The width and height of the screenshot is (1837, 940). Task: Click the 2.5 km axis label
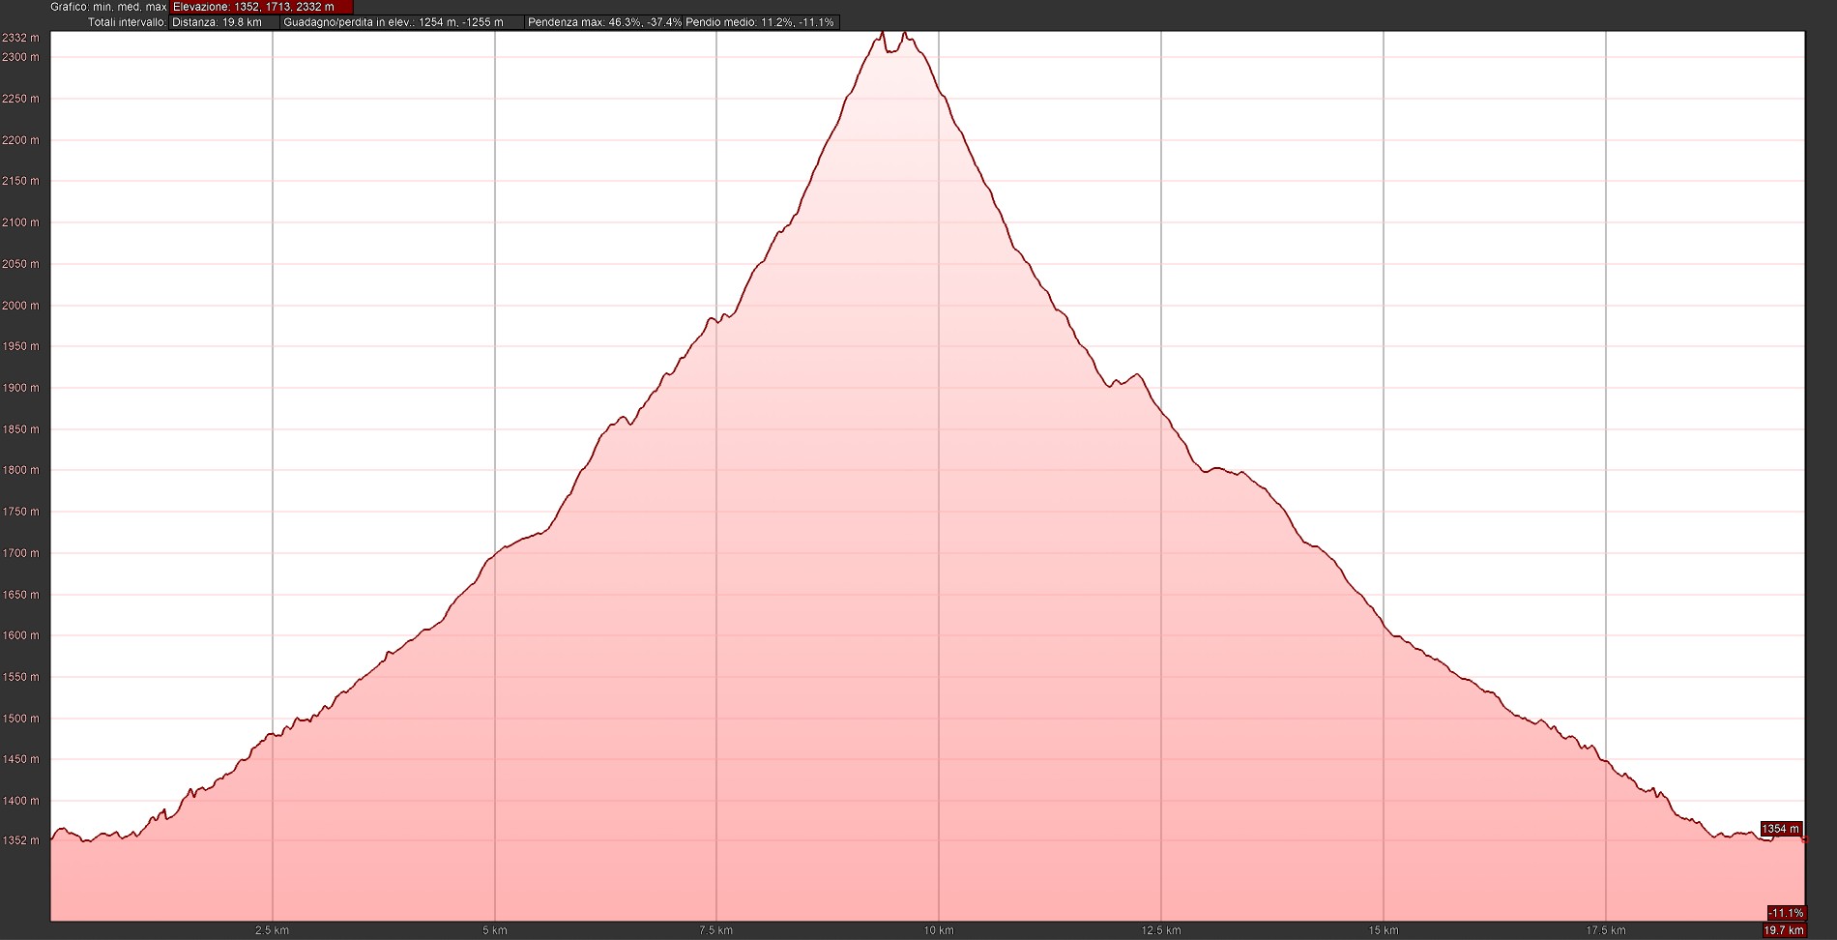coord(272,930)
